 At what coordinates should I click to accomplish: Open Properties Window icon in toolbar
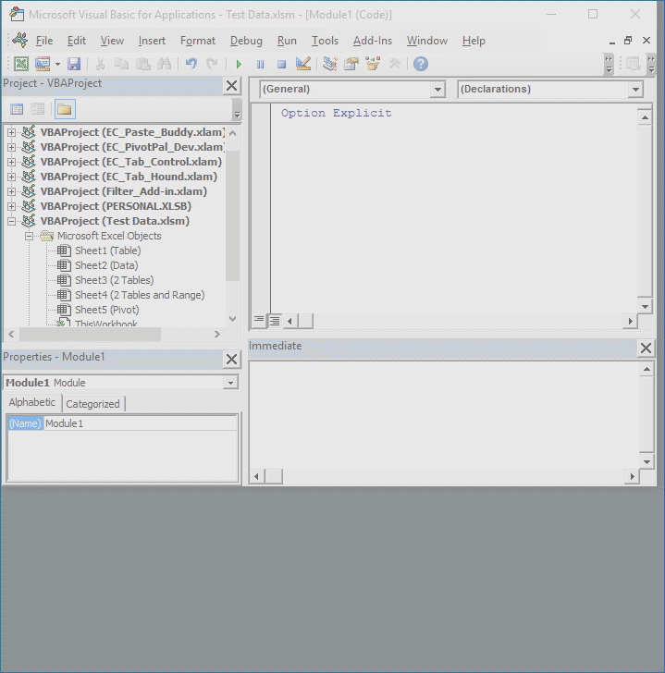pos(351,64)
